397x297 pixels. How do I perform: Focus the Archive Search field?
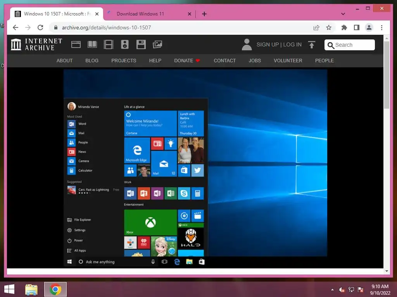click(350, 45)
